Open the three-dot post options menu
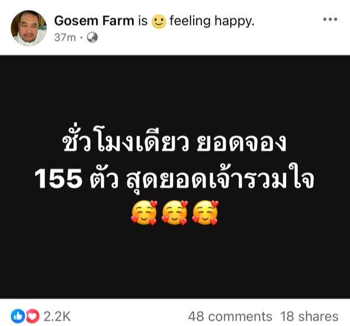Image resolution: width=350 pixels, height=326 pixels. pos(330,20)
